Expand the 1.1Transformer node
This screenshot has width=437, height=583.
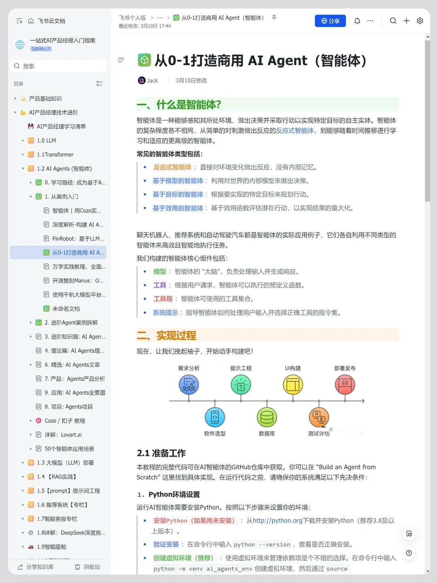pyautogui.click(x=23, y=155)
